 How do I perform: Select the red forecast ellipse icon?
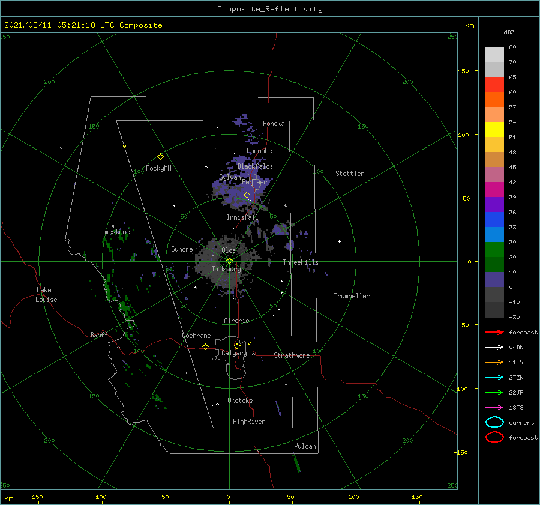(x=494, y=437)
